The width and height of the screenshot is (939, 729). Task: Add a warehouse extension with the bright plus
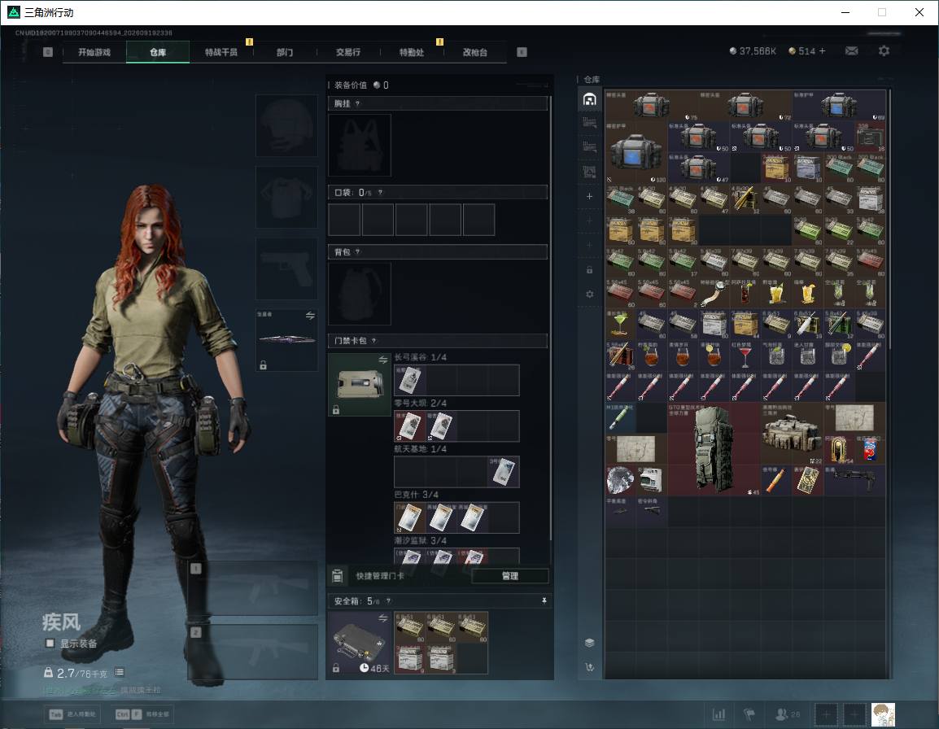tap(589, 196)
